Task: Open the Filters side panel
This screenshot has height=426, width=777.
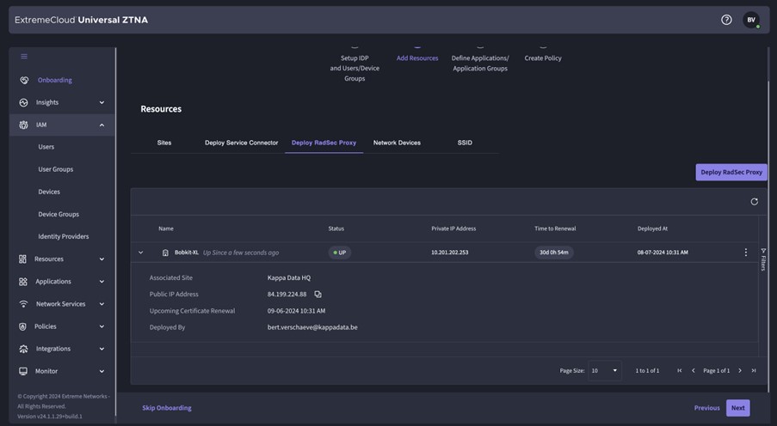Action: (762, 259)
